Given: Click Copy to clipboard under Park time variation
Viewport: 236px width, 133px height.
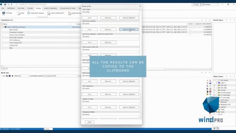Looking at the screenshot, I should coord(129,30).
